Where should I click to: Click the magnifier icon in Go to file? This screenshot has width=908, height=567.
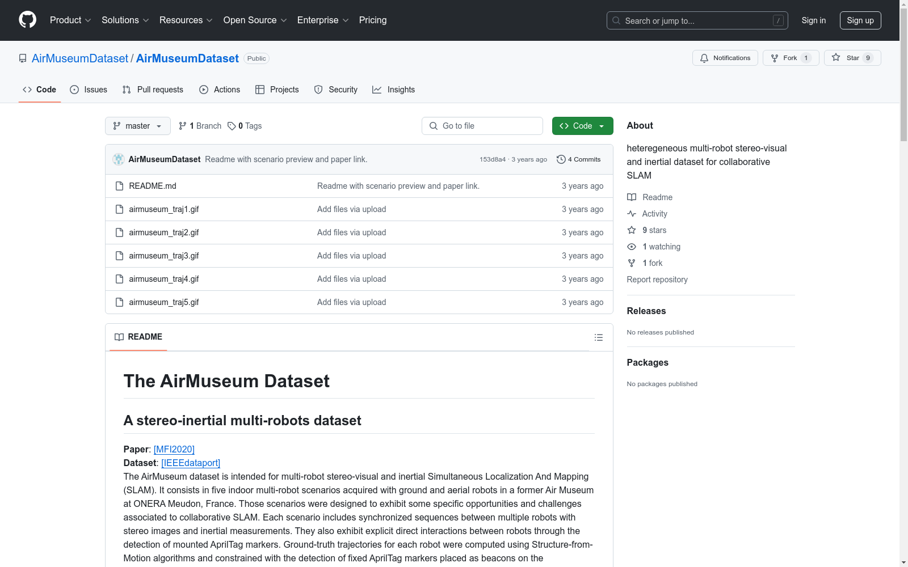pyautogui.click(x=434, y=126)
